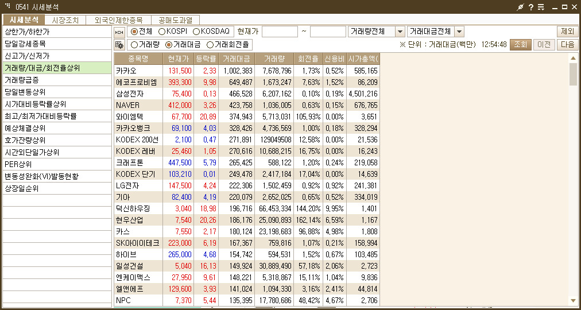581x310 pixels.
Task: Select the 카카오뱅크 stock name
Action: coord(133,128)
